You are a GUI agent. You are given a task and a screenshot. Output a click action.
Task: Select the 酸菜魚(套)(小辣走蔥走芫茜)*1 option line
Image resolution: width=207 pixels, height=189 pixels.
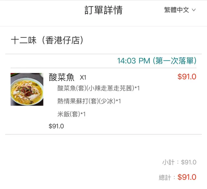(x=98, y=88)
